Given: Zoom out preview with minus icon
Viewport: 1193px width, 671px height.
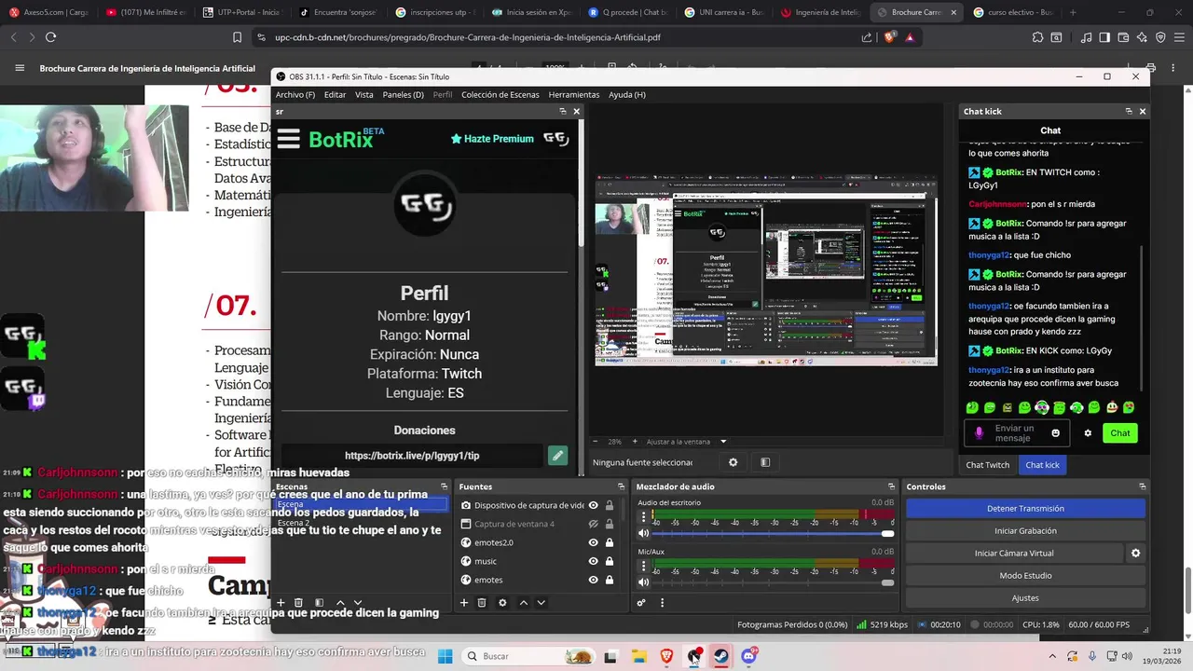Looking at the screenshot, I should [596, 442].
